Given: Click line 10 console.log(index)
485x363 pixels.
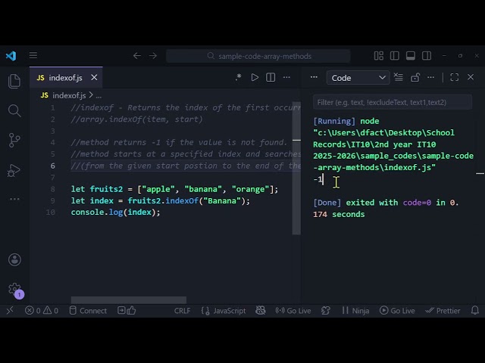Looking at the screenshot, I should 115,213.
